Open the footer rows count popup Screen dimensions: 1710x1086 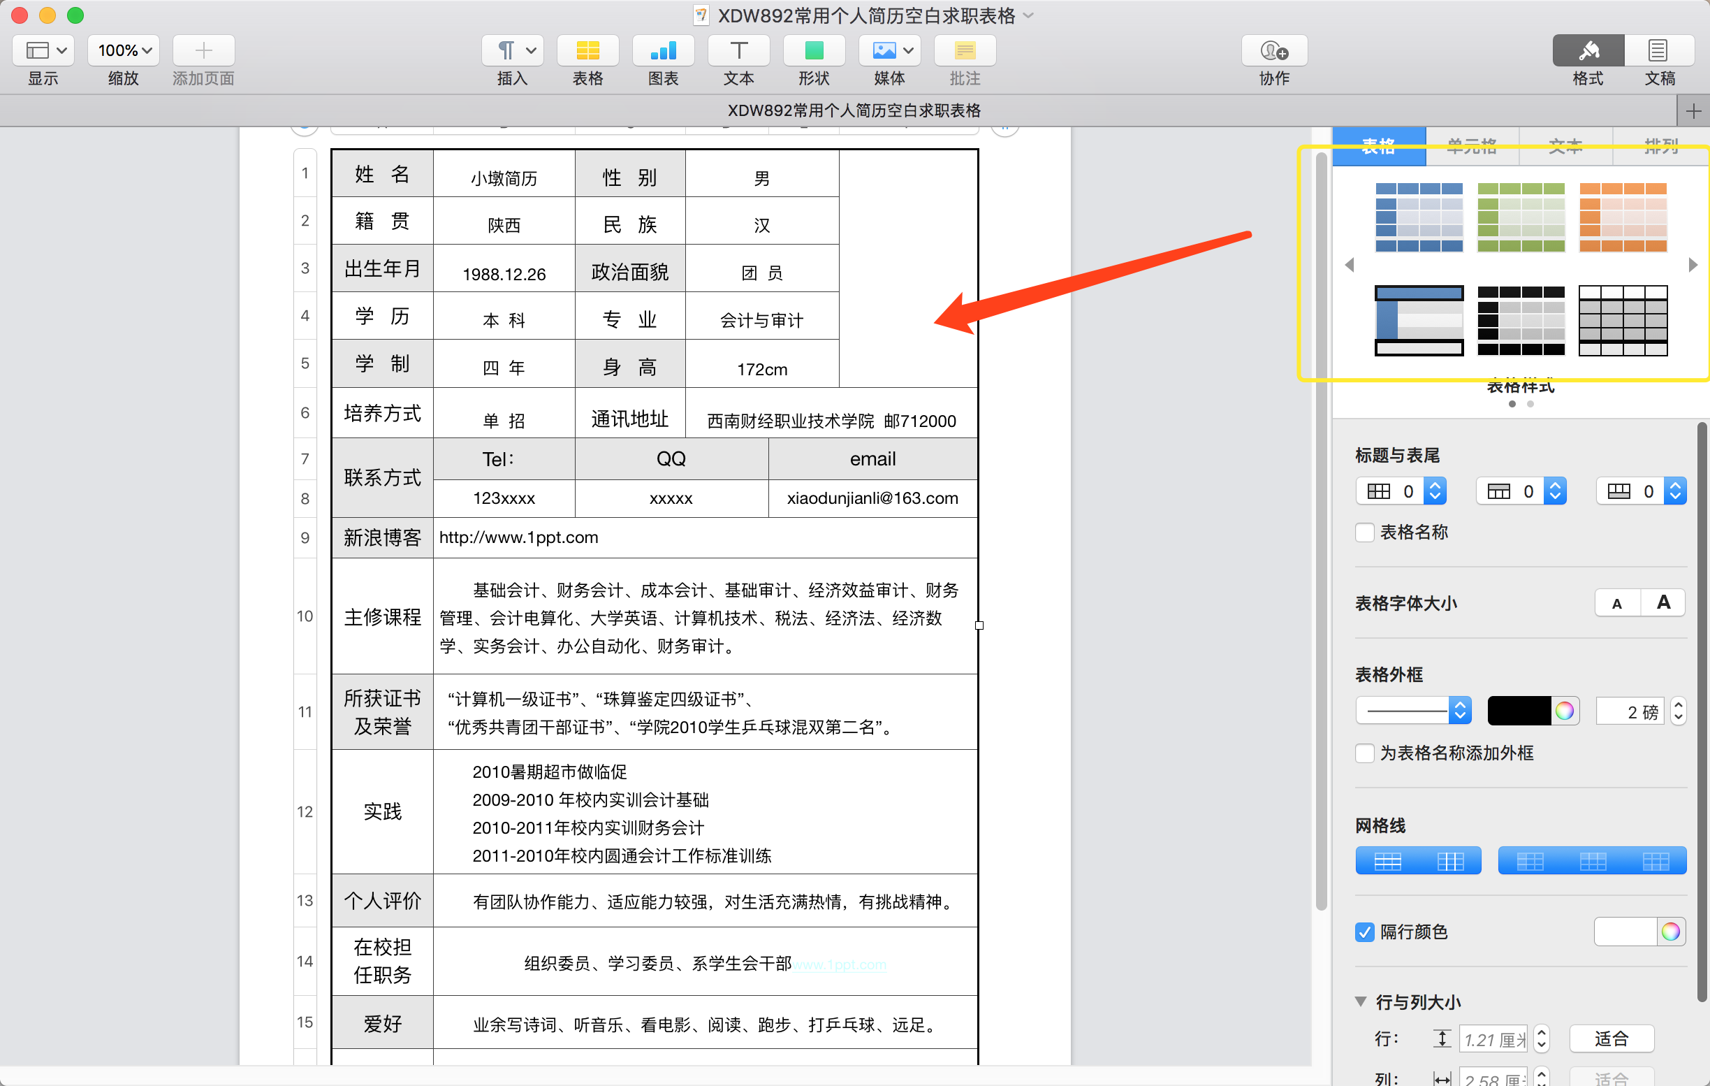1641,491
